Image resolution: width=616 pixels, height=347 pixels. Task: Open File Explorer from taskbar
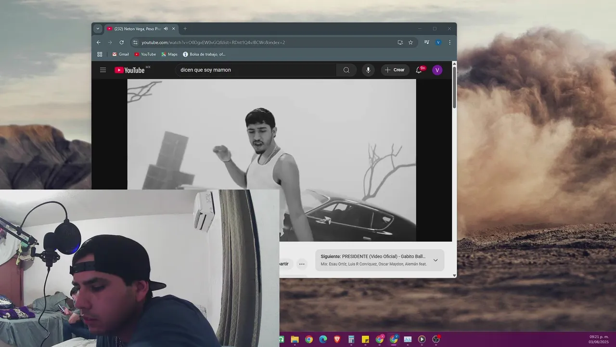(295, 339)
